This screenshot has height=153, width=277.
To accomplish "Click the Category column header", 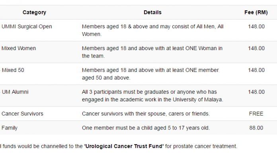I will [34, 12].
